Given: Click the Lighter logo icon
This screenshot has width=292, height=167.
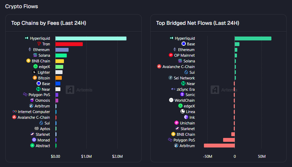Looking at the screenshot, I should [x=34, y=72].
